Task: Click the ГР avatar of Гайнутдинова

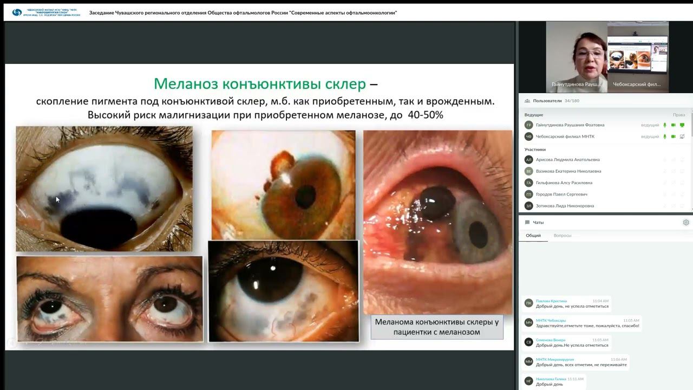Action: click(529, 125)
